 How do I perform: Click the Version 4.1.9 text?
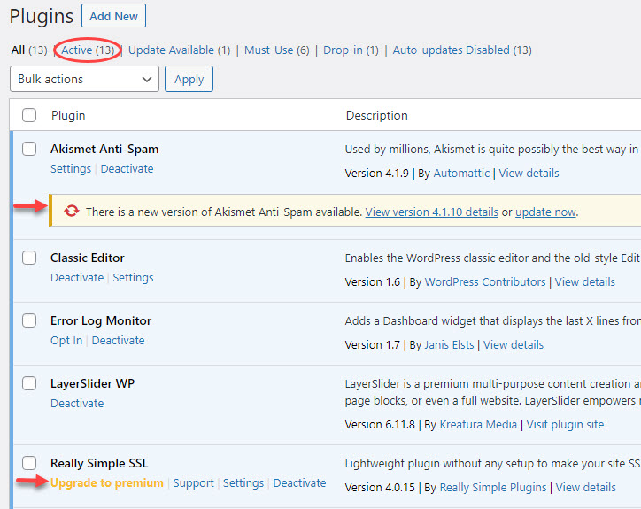coord(377,174)
